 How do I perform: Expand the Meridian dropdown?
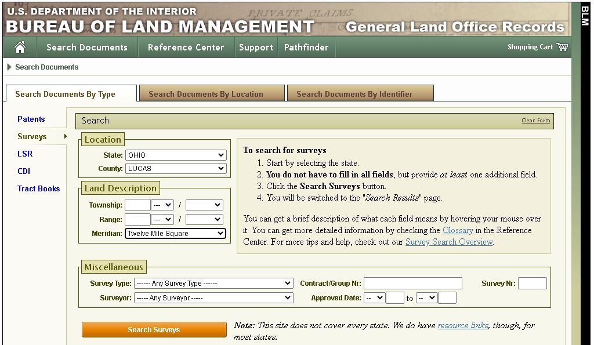[175, 234]
